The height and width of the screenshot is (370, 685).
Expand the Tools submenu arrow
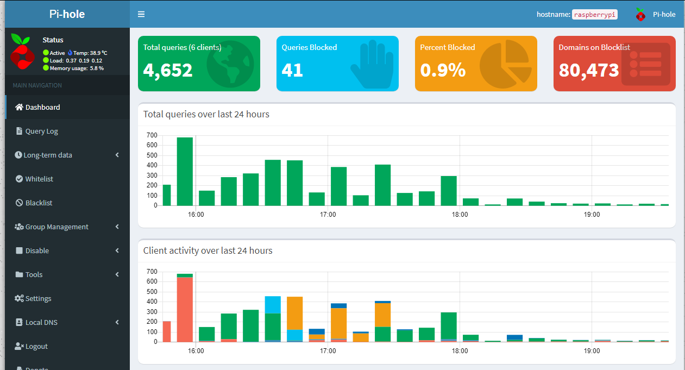pos(117,274)
